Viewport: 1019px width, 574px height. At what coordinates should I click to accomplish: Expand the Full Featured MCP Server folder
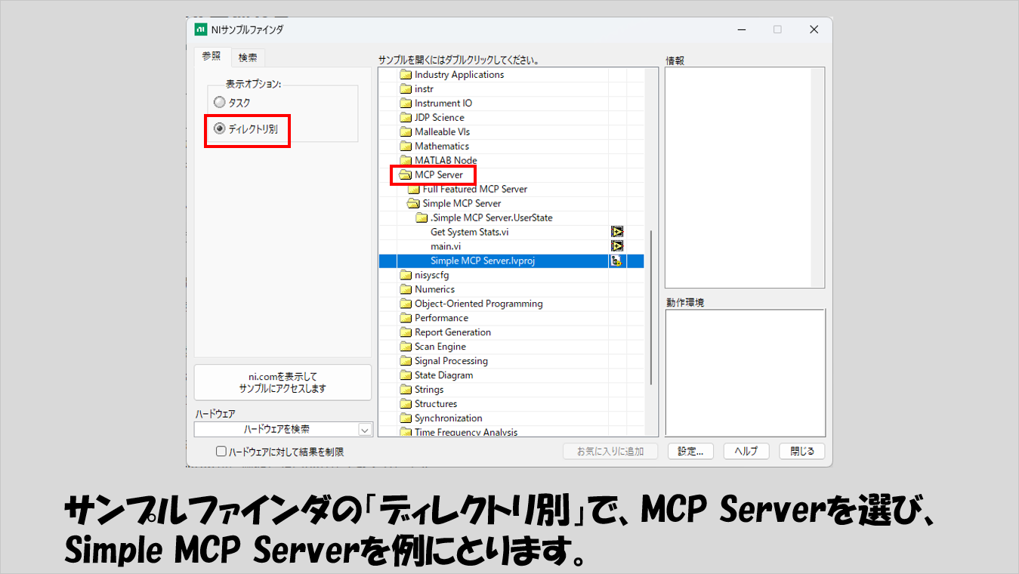pos(413,190)
